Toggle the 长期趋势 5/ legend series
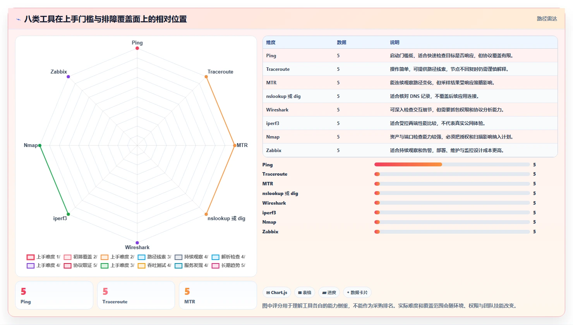The image size is (573, 325). (x=228, y=265)
